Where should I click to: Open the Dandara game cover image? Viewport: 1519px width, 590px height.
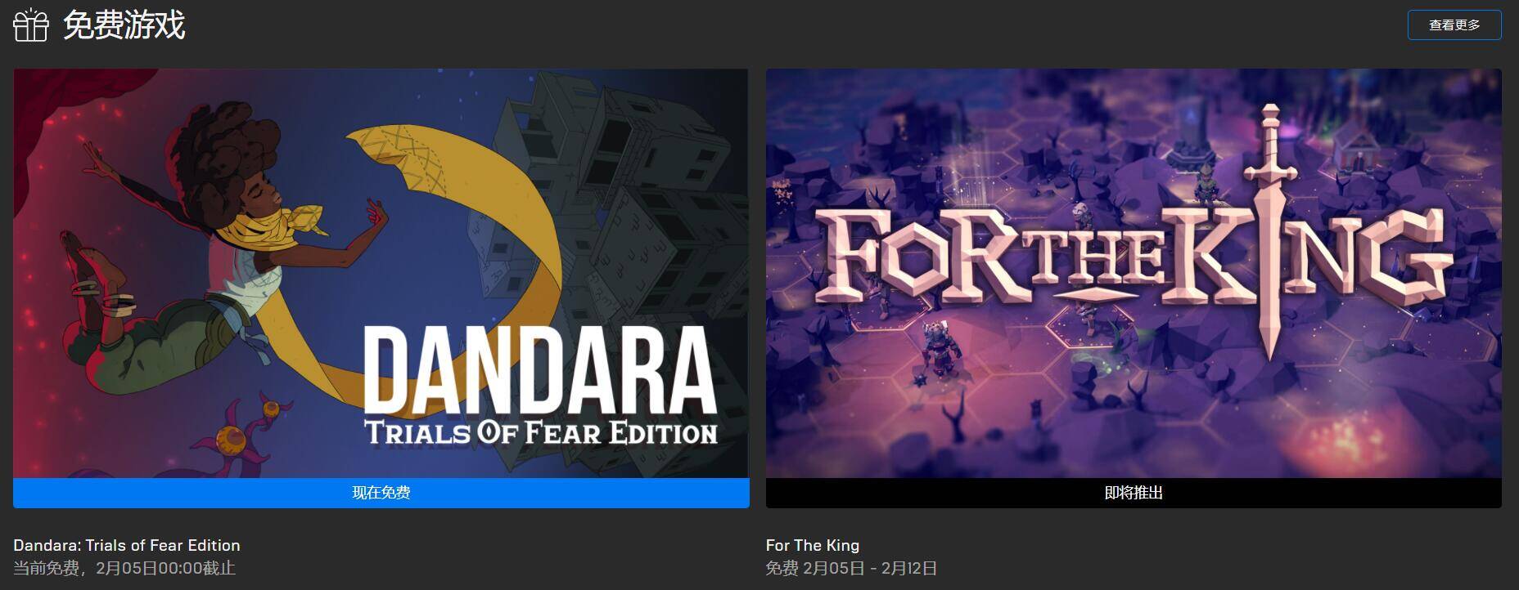(x=381, y=273)
